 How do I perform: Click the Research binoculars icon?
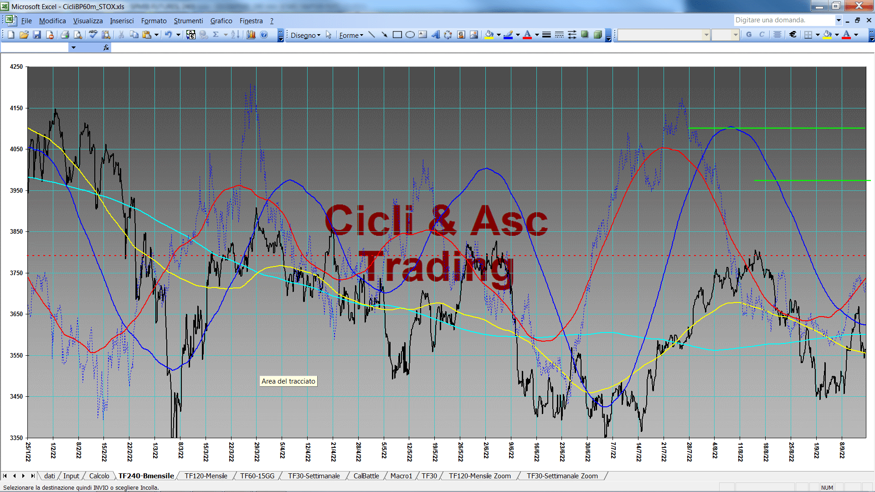point(106,35)
